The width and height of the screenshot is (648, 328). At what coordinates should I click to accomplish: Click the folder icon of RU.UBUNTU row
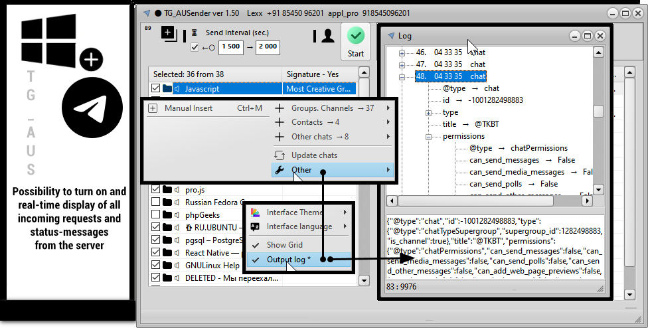pos(167,227)
